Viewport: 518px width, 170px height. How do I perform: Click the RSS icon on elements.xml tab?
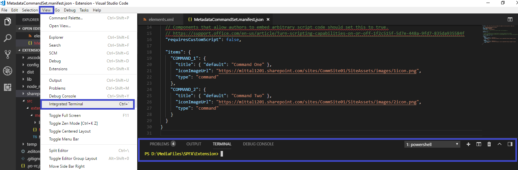click(145, 20)
